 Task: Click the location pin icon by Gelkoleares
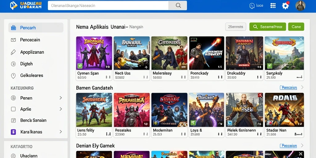[13, 76]
